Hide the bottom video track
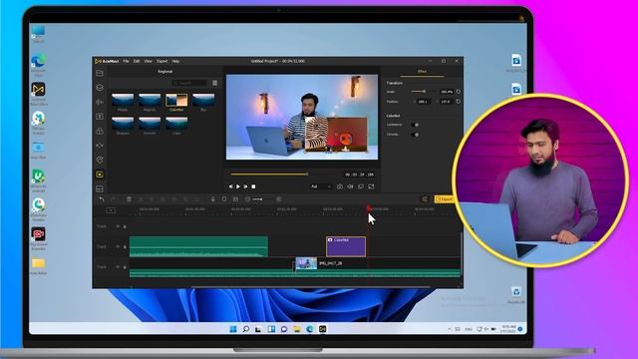638x359 pixels. 118,267
